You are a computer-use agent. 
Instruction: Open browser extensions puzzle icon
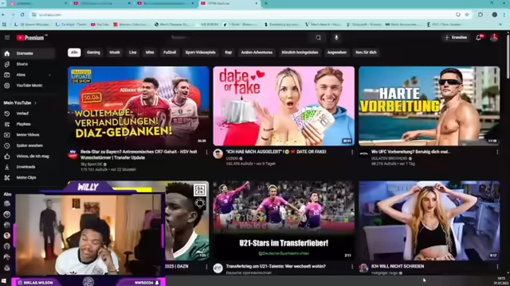click(x=481, y=14)
